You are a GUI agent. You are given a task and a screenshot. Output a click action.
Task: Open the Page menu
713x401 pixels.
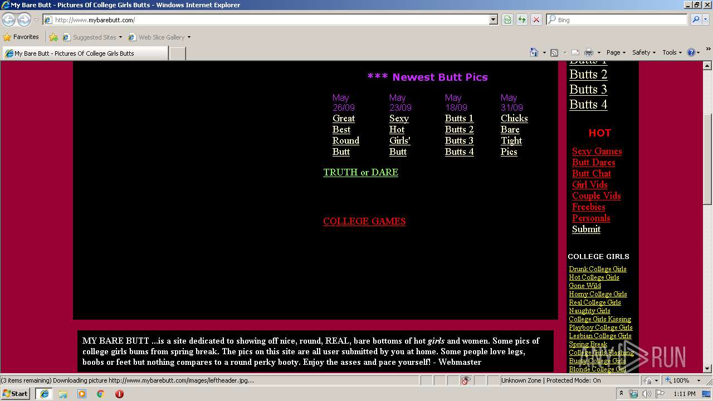point(616,52)
